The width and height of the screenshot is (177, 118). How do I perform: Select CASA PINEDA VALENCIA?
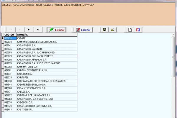tap(47, 49)
